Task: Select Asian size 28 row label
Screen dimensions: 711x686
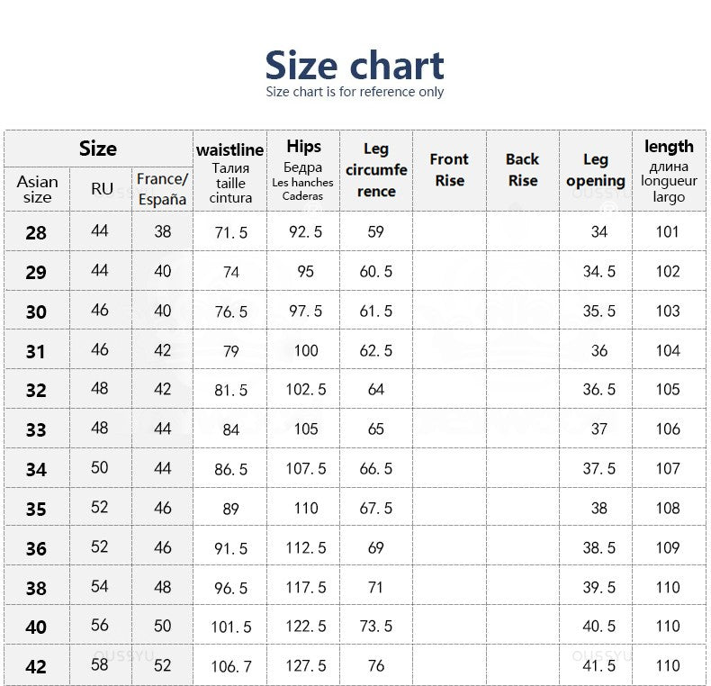Action: point(36,233)
